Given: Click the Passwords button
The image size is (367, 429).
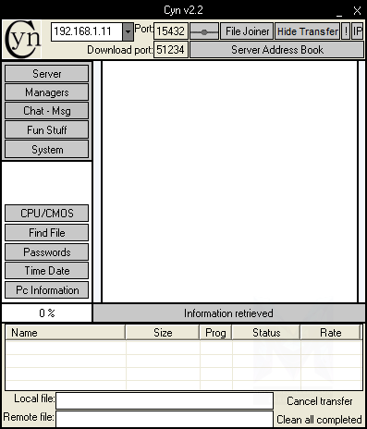Looking at the screenshot, I should click(47, 252).
